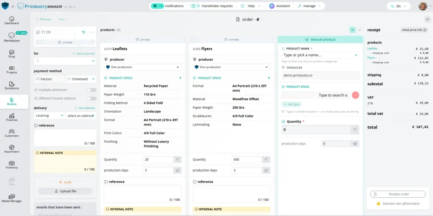Screen dimensions: 433x216
Task: Open the Media Manager
Action: click(11, 198)
